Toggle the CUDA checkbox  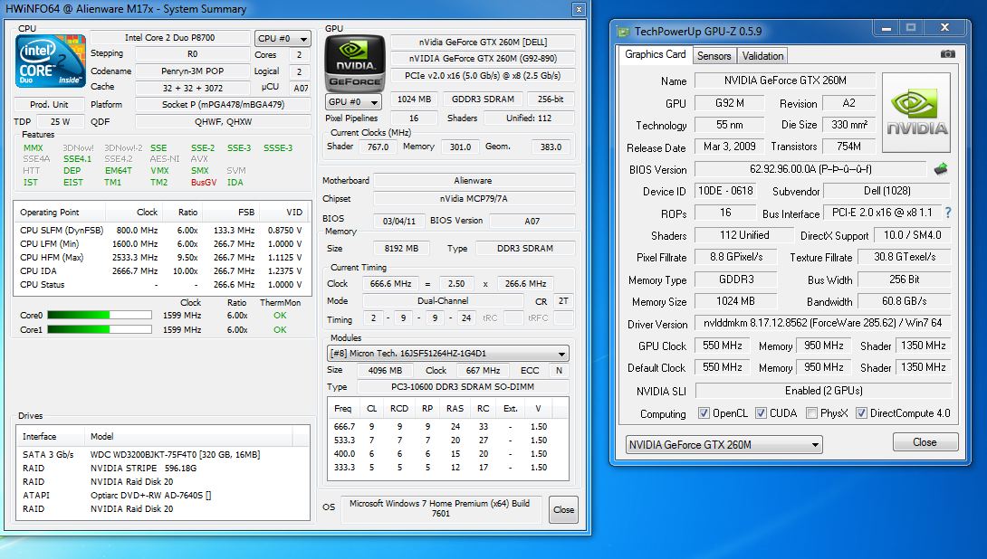761,413
